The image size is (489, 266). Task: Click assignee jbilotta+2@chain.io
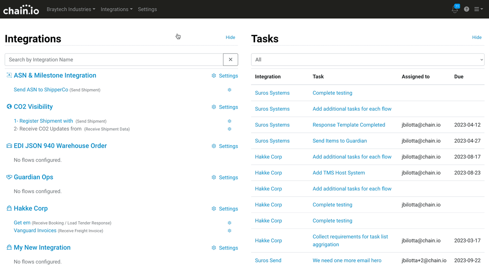pyautogui.click(x=424, y=260)
